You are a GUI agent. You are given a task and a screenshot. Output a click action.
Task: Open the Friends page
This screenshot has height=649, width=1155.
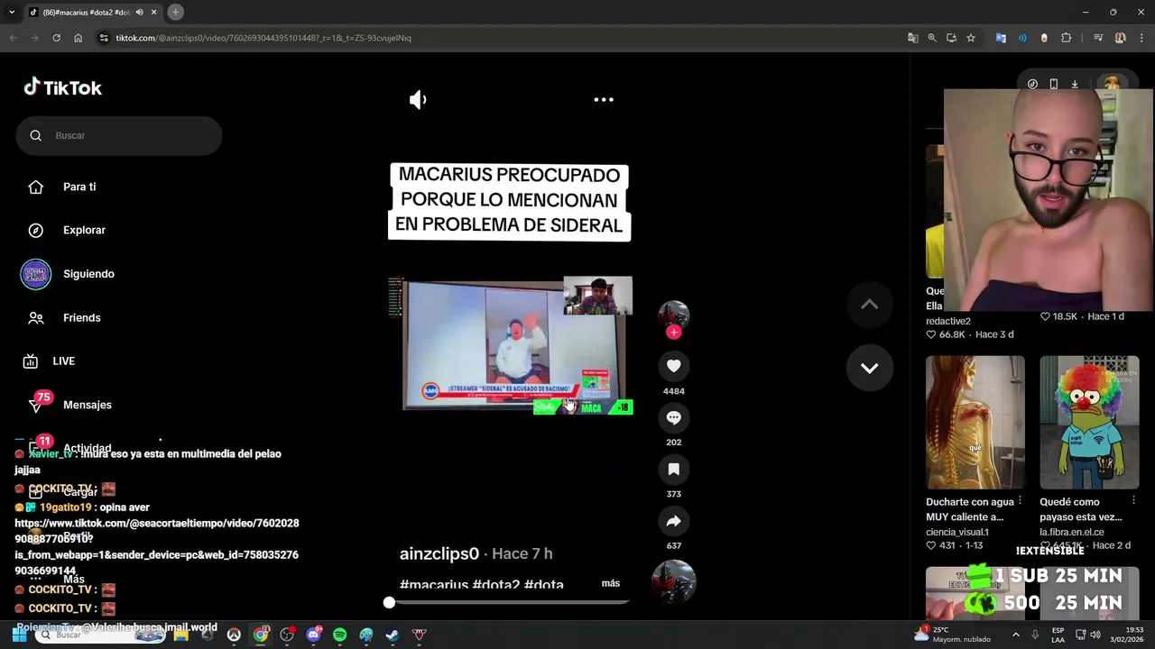click(81, 317)
